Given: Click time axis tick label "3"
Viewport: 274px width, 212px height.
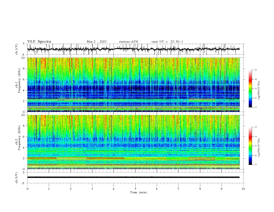Looking at the screenshot, I should [x=92, y=189].
